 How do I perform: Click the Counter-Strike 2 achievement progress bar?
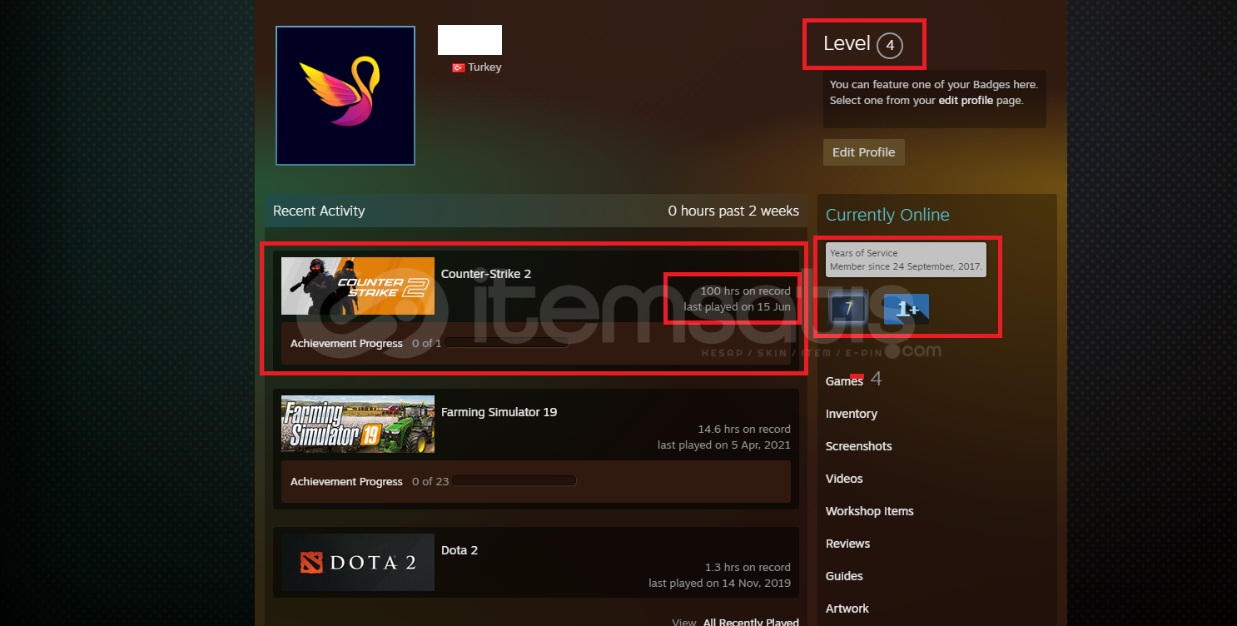click(x=506, y=343)
